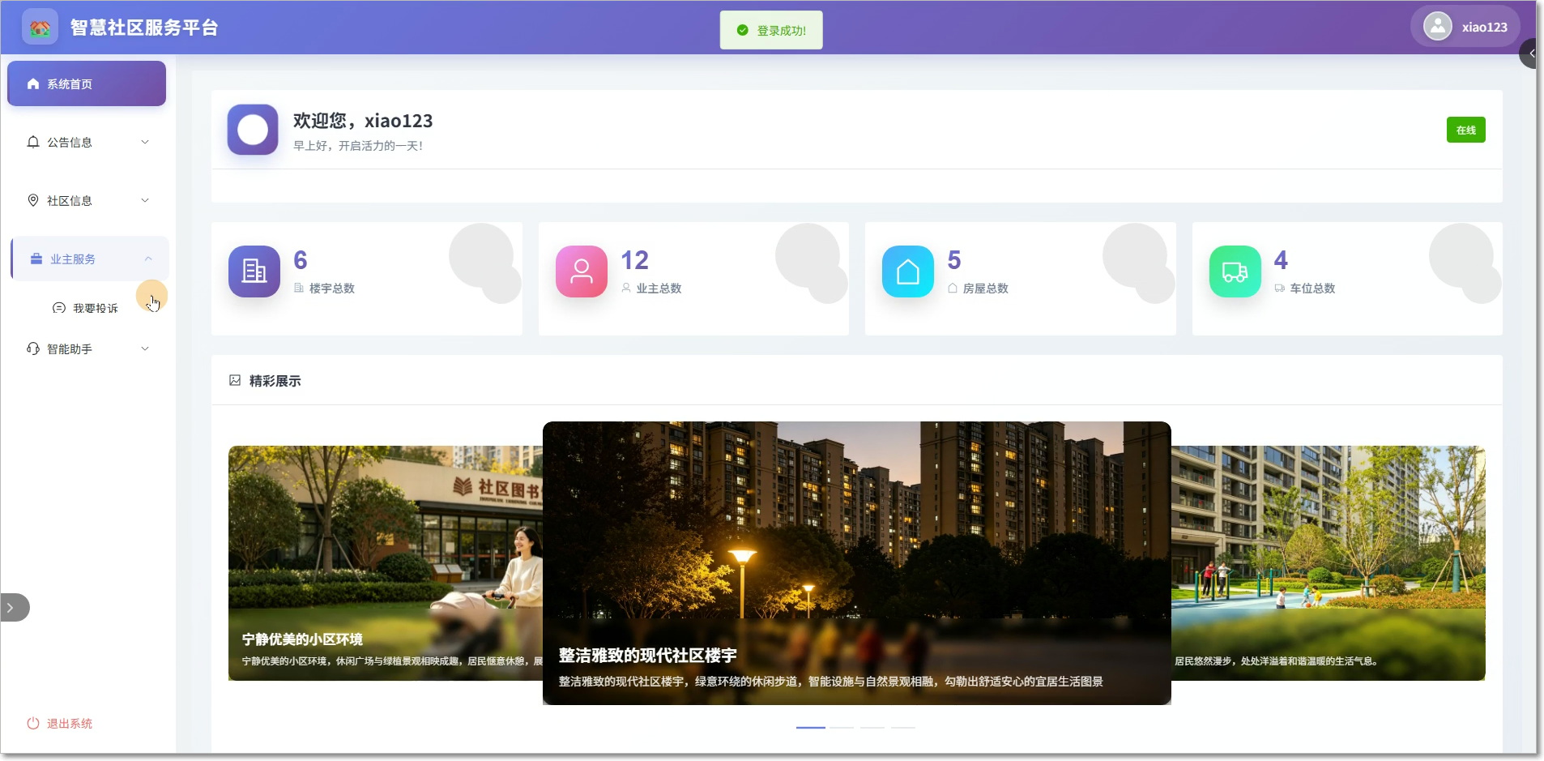Click the chat bubble icon beside 我要投诉
Viewport: 1544px width, 761px height.
[x=59, y=308]
